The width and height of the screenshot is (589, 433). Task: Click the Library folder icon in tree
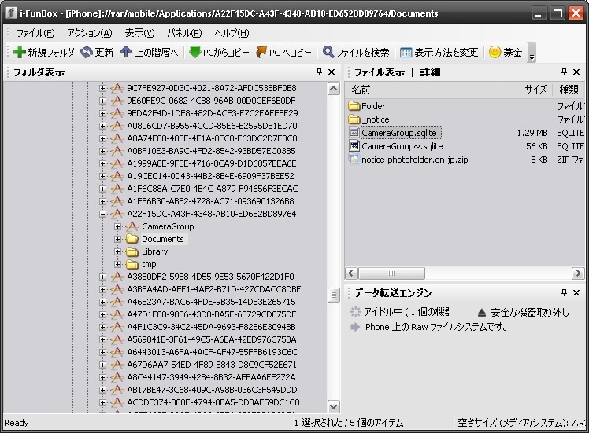[x=132, y=251]
